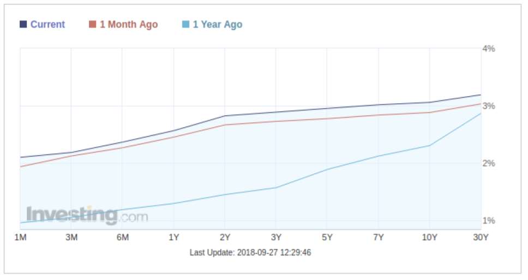Select the 10Y maturity axis label
Image resolution: width=528 pixels, height=280 pixels.
(x=430, y=237)
